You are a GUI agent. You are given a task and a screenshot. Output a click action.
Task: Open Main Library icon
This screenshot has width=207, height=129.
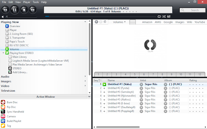(x=10, y=57)
